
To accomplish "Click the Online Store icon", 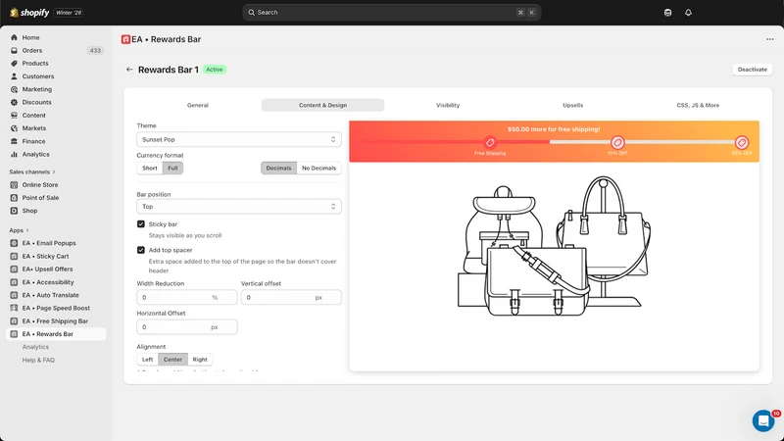I will (14, 185).
